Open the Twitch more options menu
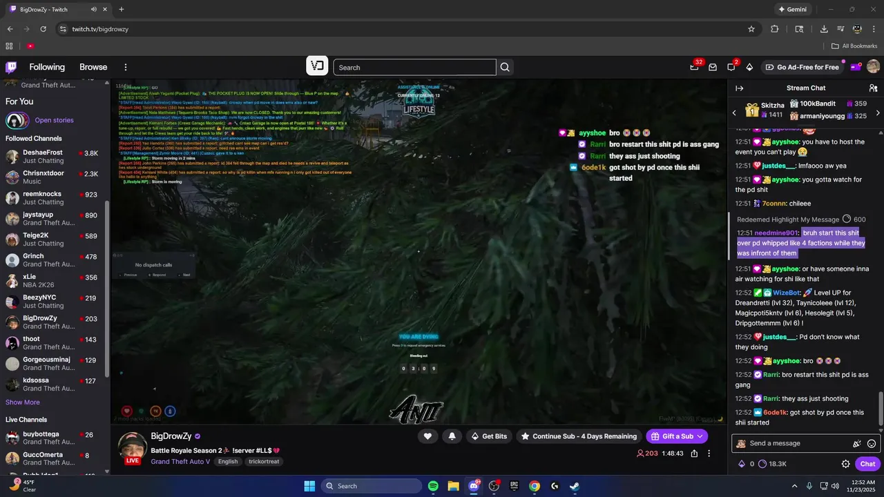884x497 pixels. (126, 67)
